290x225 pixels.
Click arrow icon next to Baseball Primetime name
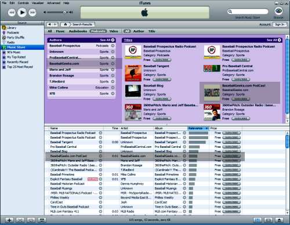point(100,175)
